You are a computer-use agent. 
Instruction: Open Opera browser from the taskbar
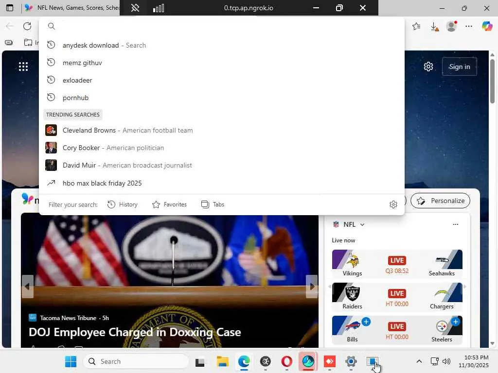pos(287,361)
